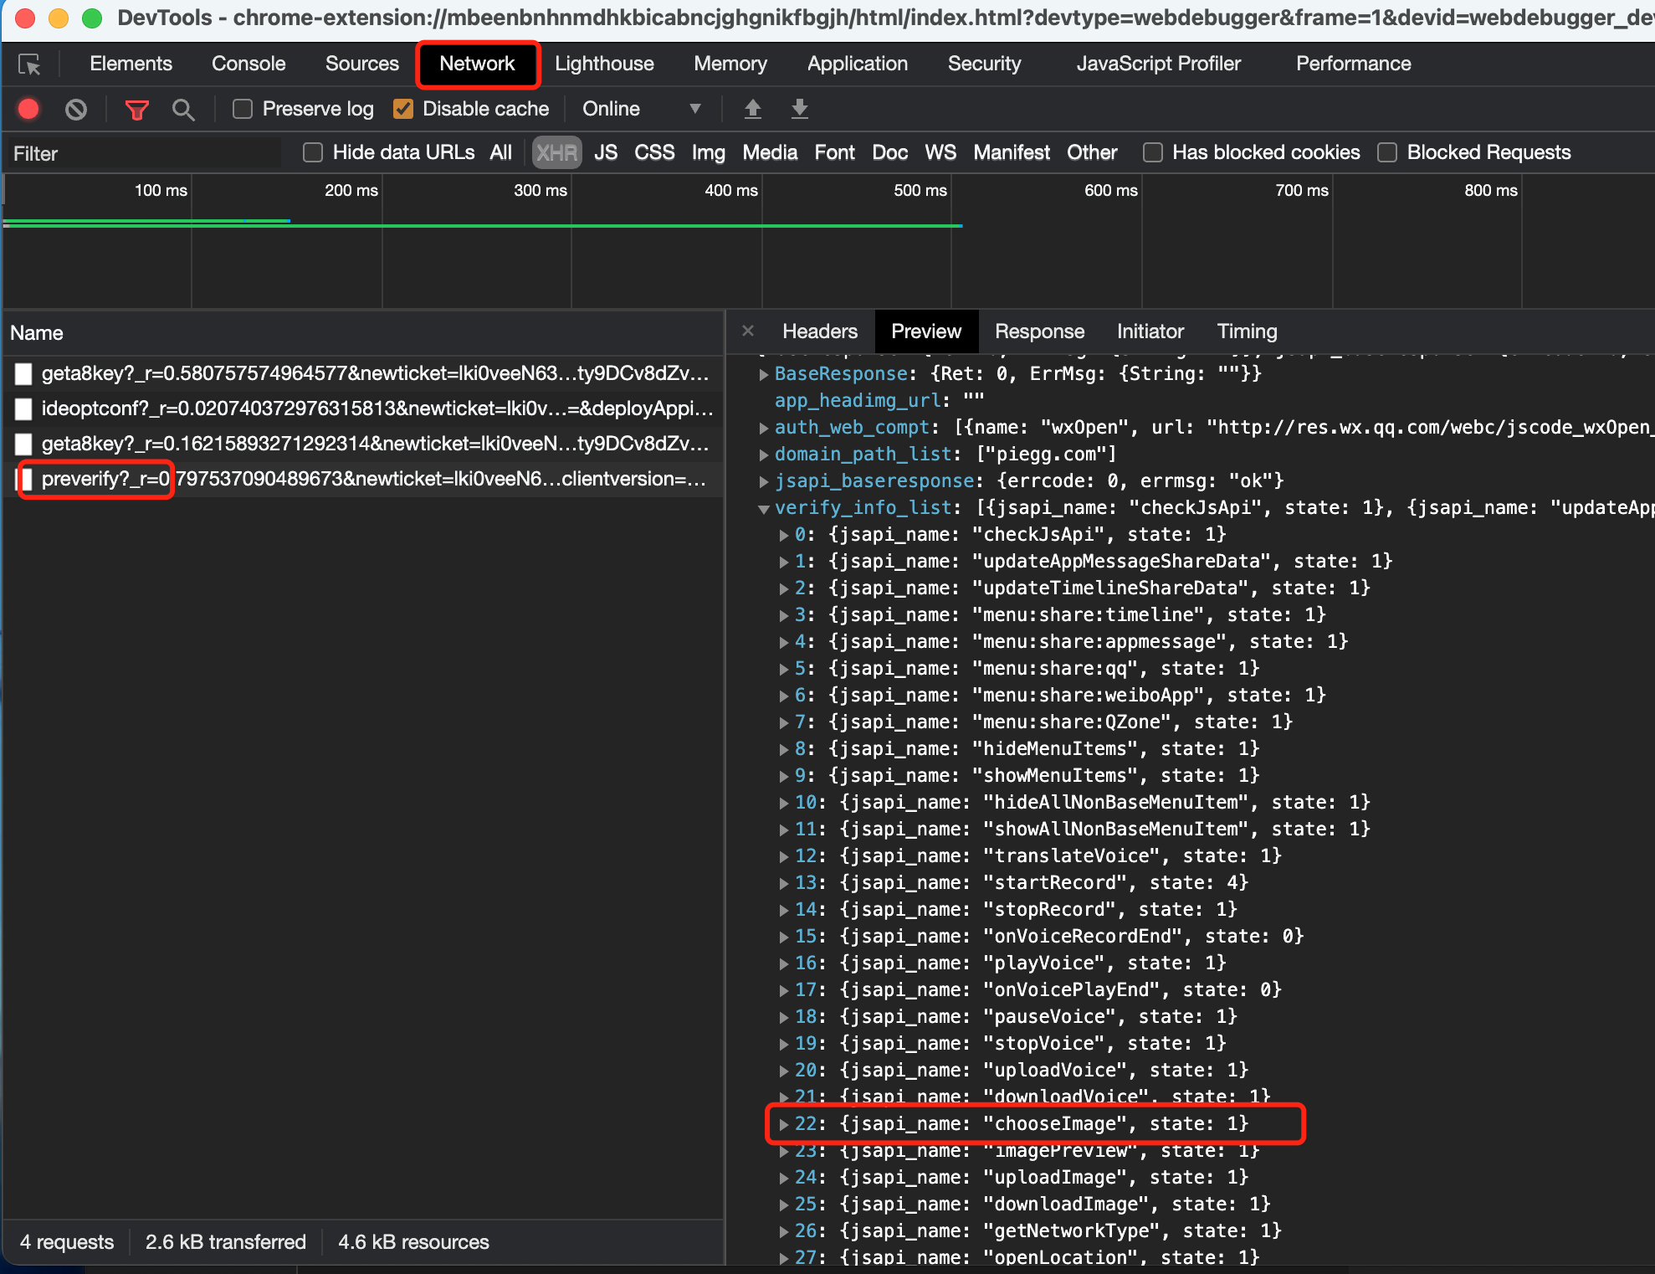Select the JS filter type
Image resolution: width=1655 pixels, height=1274 pixels.
tap(605, 152)
